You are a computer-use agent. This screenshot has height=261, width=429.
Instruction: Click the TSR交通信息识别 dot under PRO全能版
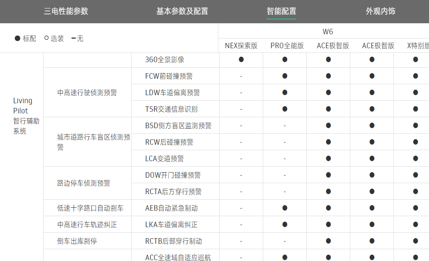[285, 109]
